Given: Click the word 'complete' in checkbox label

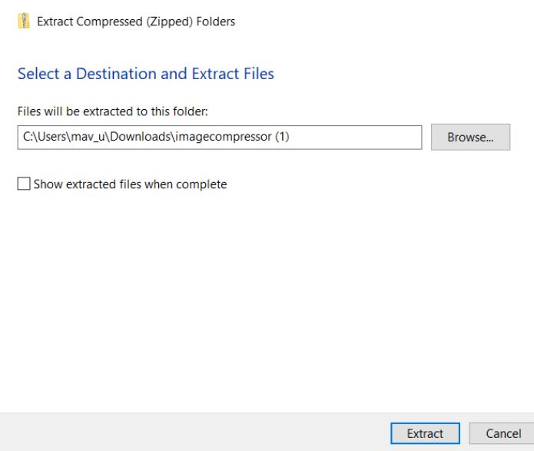Looking at the screenshot, I should coord(201,184).
